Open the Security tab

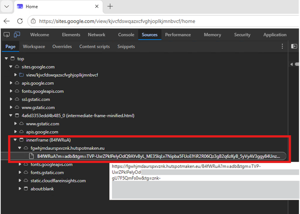(x=242, y=35)
